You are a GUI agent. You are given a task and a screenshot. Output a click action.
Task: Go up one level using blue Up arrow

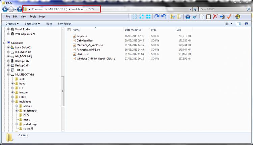(x=20, y=9)
